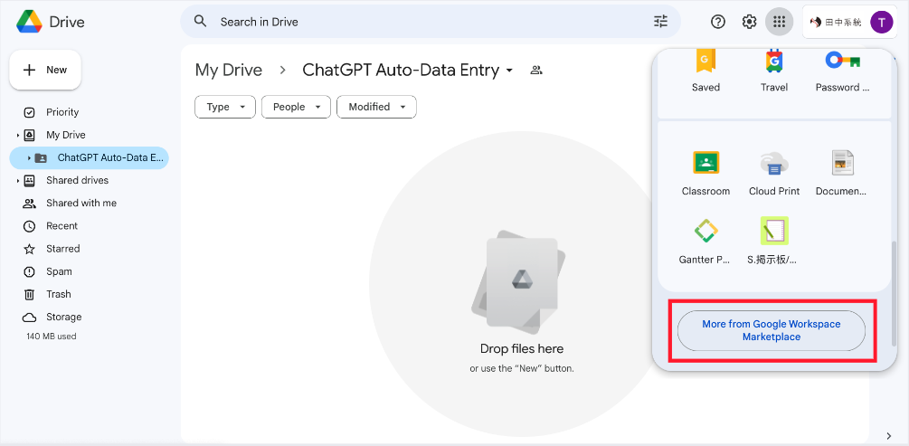Open the Modified filter dropdown
Screen dimensions: 909x446
pyautogui.click(x=376, y=107)
